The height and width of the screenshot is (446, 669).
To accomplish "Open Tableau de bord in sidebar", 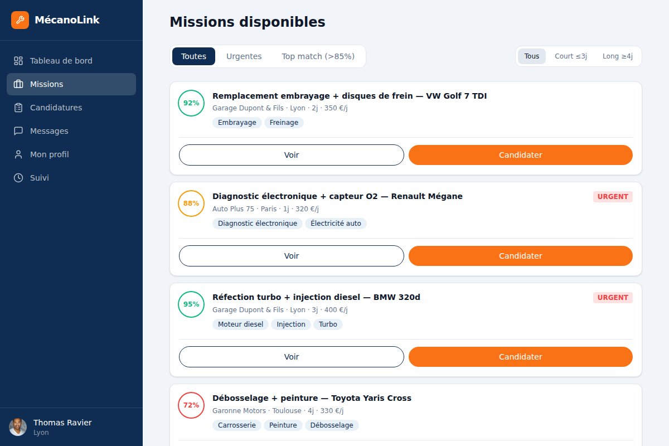I will click(x=71, y=61).
